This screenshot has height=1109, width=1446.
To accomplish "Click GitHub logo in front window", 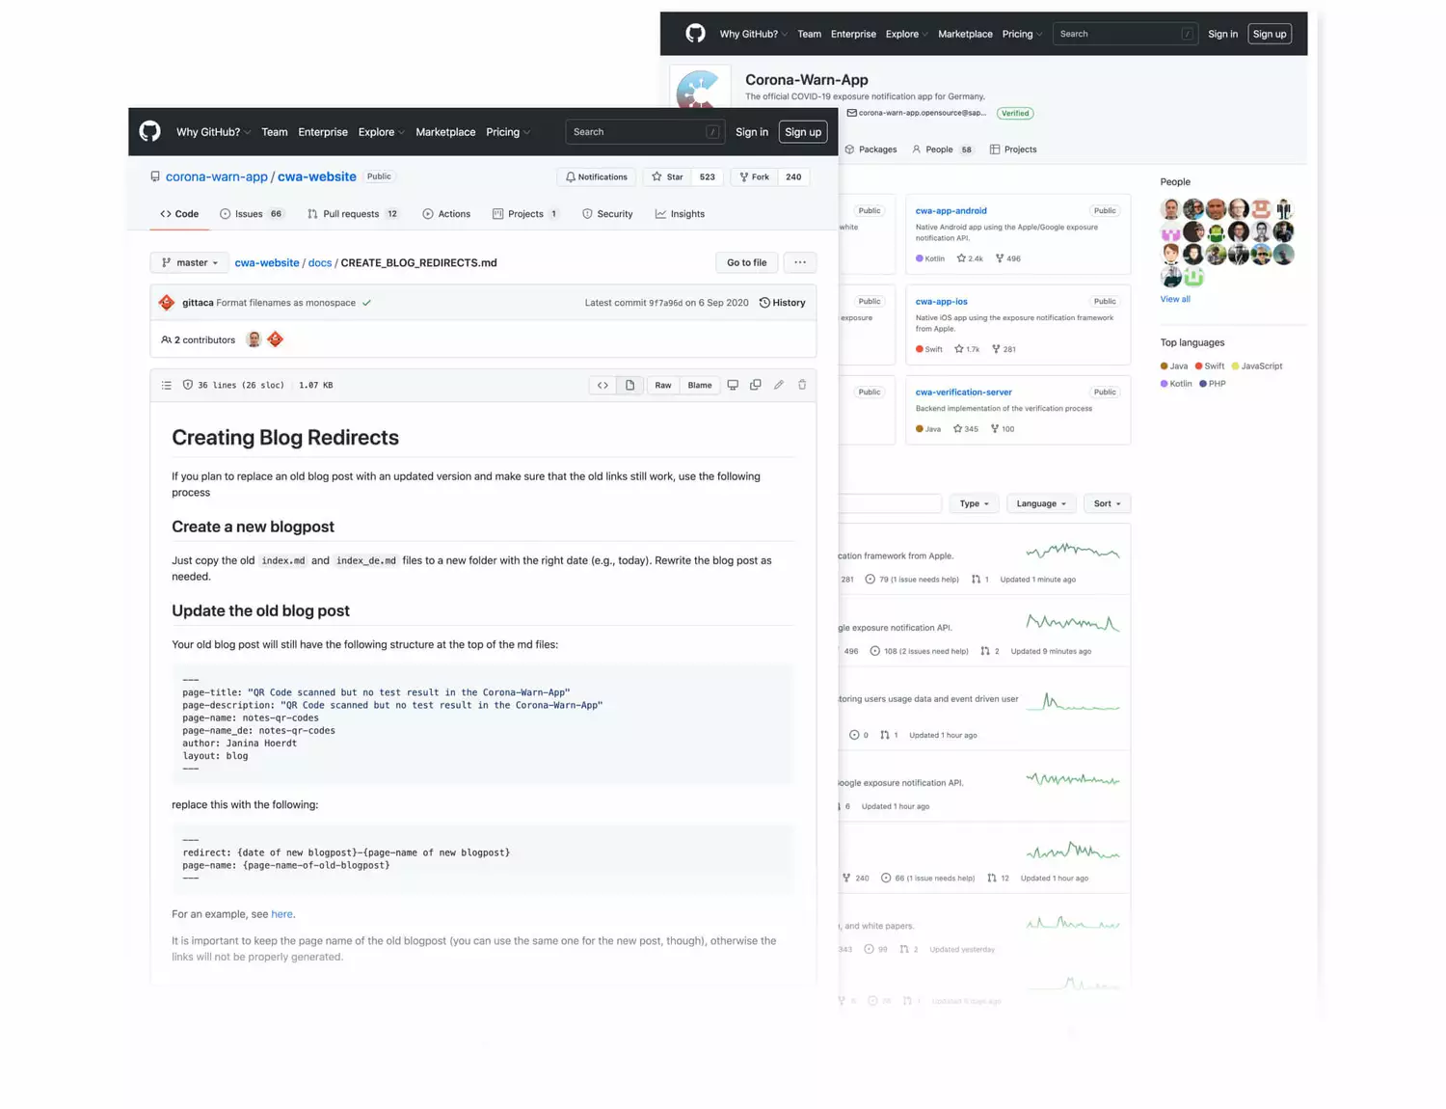I will tap(149, 131).
